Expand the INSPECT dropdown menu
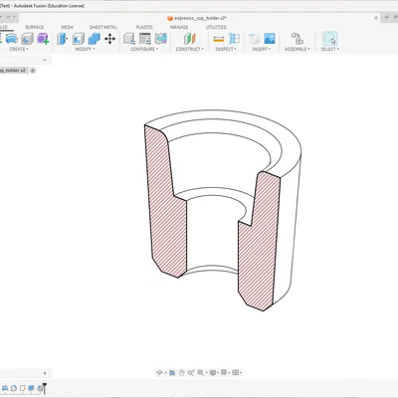Viewport: 398px width, 398px height. [x=226, y=49]
